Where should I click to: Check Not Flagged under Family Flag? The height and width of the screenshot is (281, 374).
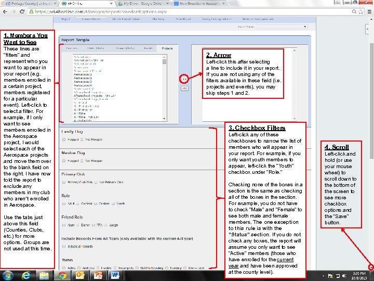click(x=82, y=139)
